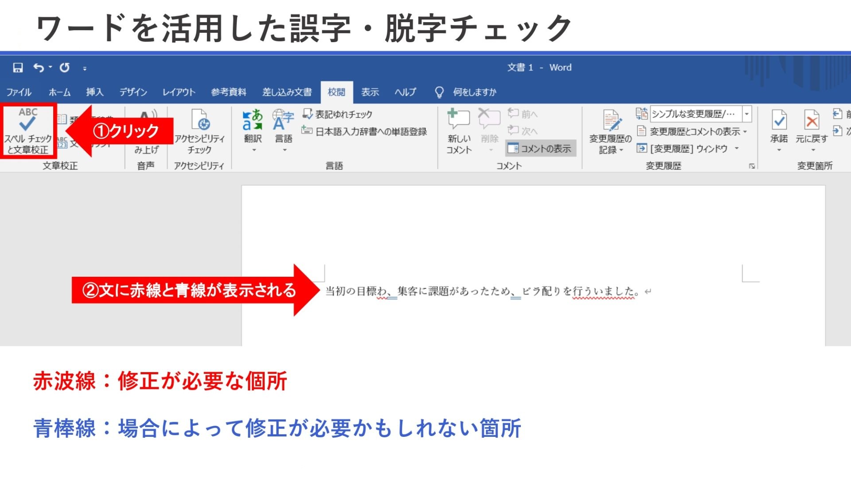This screenshot has height=479, width=851.
Task: Click 表記ゆれチェック
Action: [x=338, y=114]
